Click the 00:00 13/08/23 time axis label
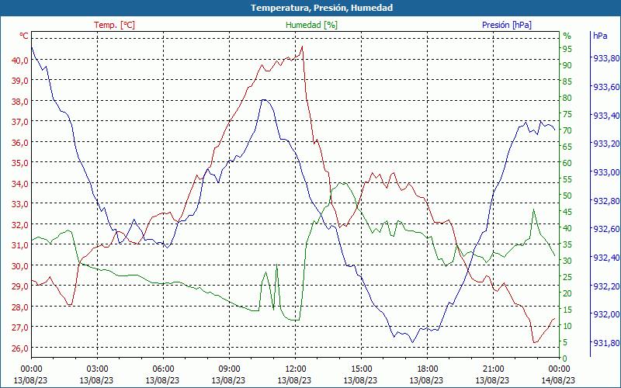This screenshot has width=621, height=388. pos(31,375)
